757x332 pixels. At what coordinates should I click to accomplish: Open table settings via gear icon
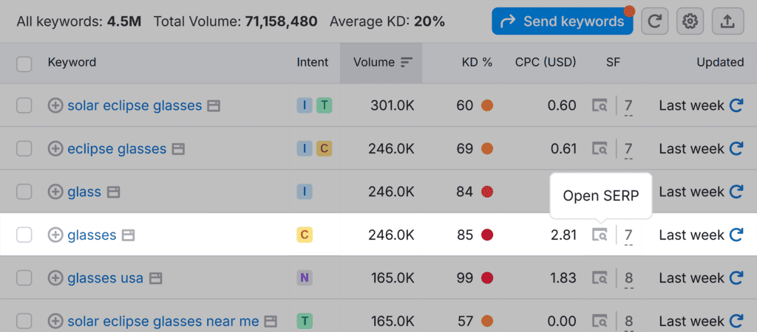(690, 21)
